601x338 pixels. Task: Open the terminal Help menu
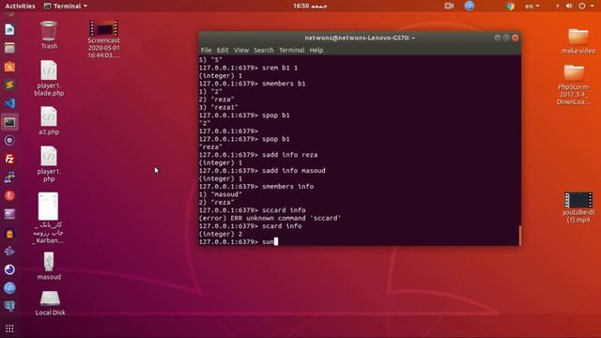point(316,50)
